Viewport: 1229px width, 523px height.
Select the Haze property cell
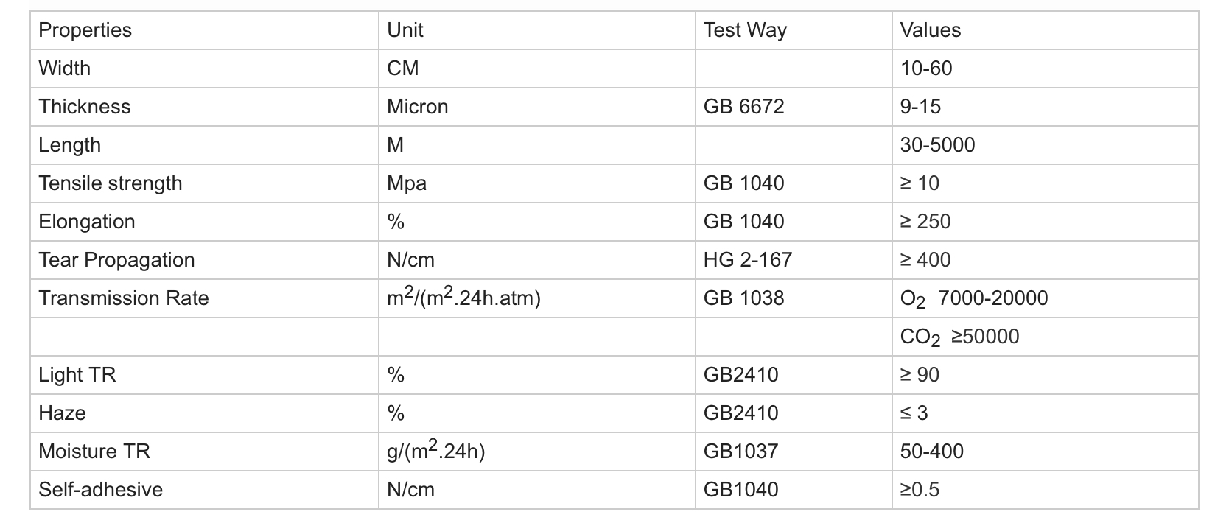(62, 413)
